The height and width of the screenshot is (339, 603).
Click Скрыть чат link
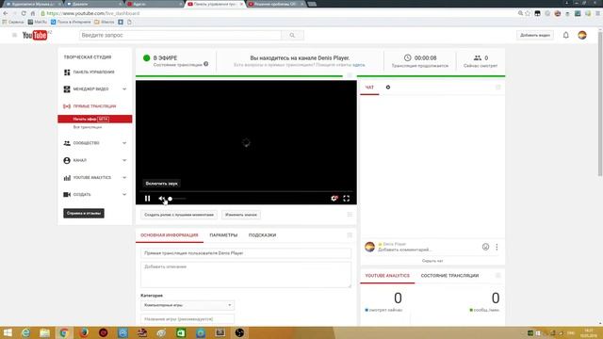(x=432, y=261)
